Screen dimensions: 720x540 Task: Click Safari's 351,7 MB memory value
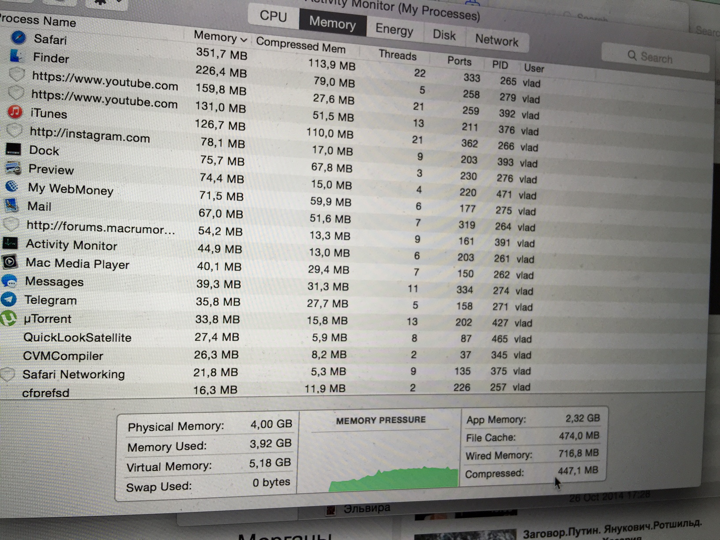(221, 53)
